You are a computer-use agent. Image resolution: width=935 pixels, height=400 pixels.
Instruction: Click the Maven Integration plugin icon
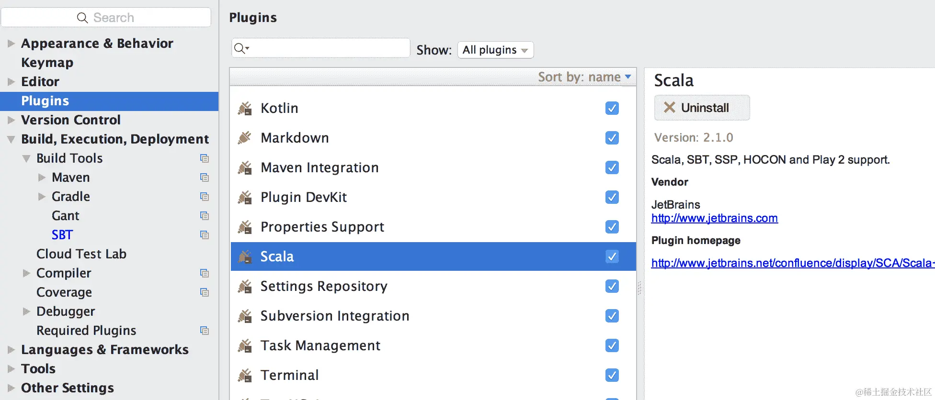click(245, 168)
